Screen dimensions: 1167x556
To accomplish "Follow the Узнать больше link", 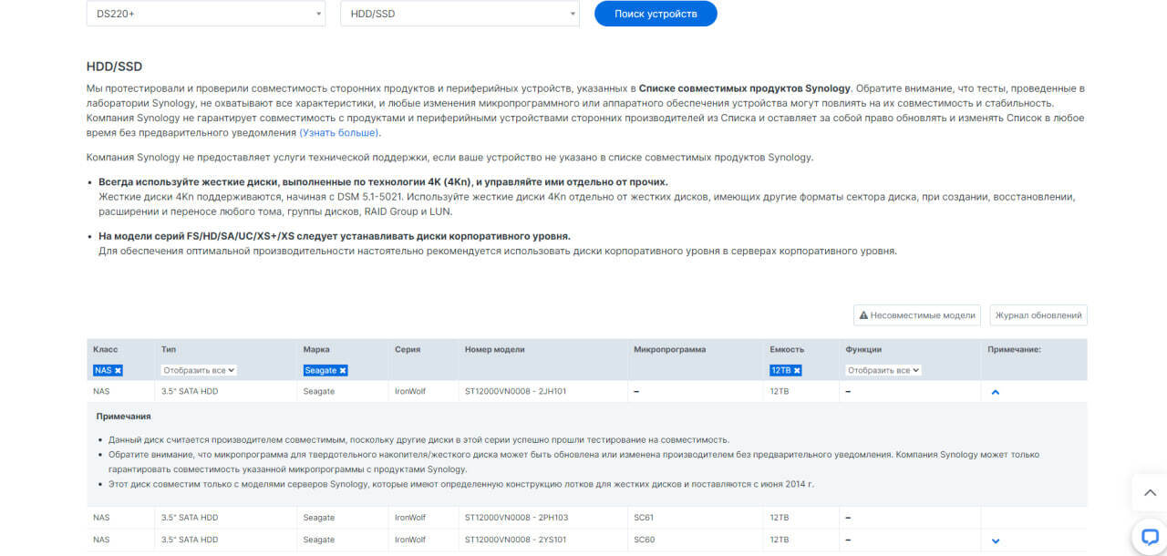I will click(338, 132).
